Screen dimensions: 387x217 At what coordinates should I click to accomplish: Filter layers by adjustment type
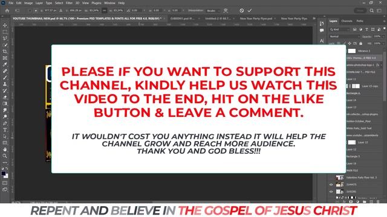[x=360, y=30]
